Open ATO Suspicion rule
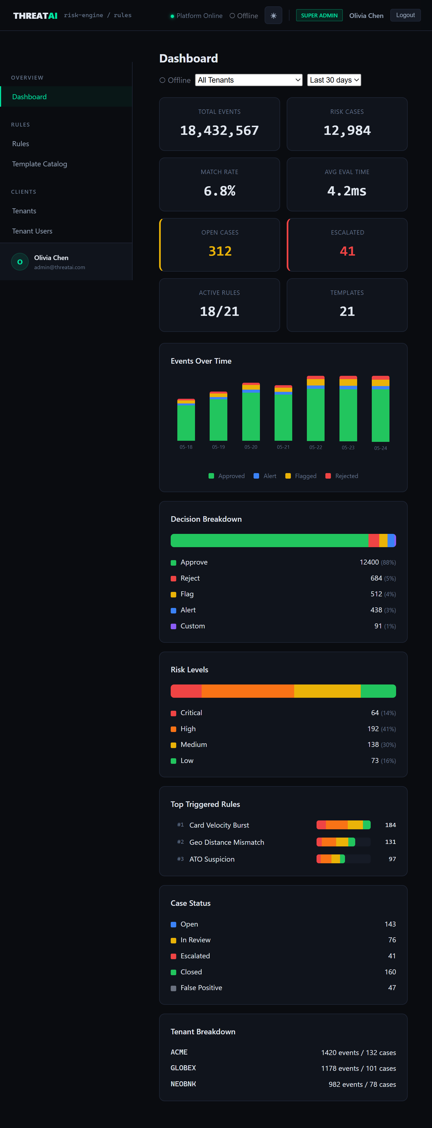The width and height of the screenshot is (432, 1128). [283, 859]
